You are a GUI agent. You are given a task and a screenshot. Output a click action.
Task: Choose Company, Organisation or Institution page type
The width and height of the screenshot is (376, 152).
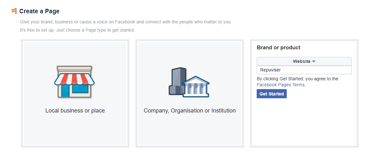click(190, 94)
